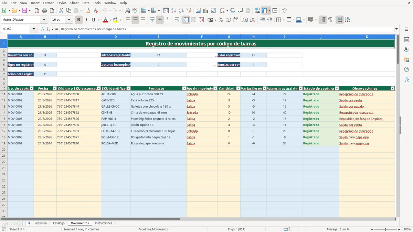The image size is (413, 232).
Task: Open the Function Wizard fx icon
Action: coord(43,29)
